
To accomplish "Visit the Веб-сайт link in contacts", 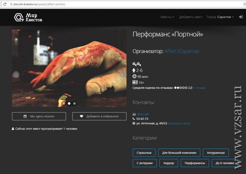I will point(143,114).
